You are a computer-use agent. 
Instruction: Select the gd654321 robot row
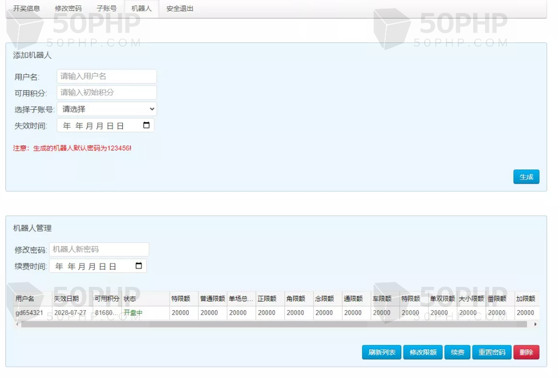pyautogui.click(x=29, y=313)
